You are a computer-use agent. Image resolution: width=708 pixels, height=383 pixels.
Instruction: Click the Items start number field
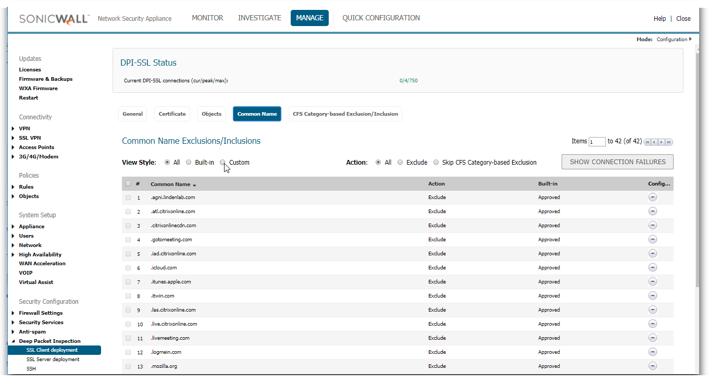(x=597, y=142)
